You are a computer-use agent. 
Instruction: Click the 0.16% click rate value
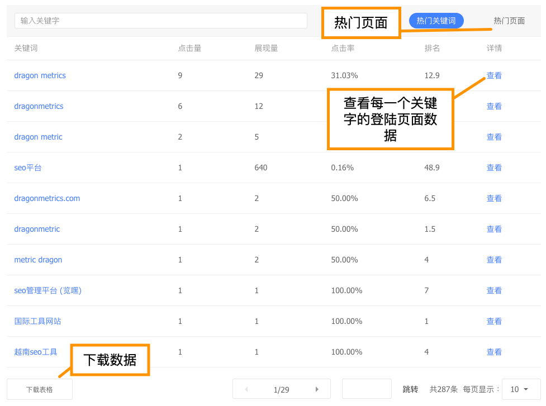tap(342, 168)
